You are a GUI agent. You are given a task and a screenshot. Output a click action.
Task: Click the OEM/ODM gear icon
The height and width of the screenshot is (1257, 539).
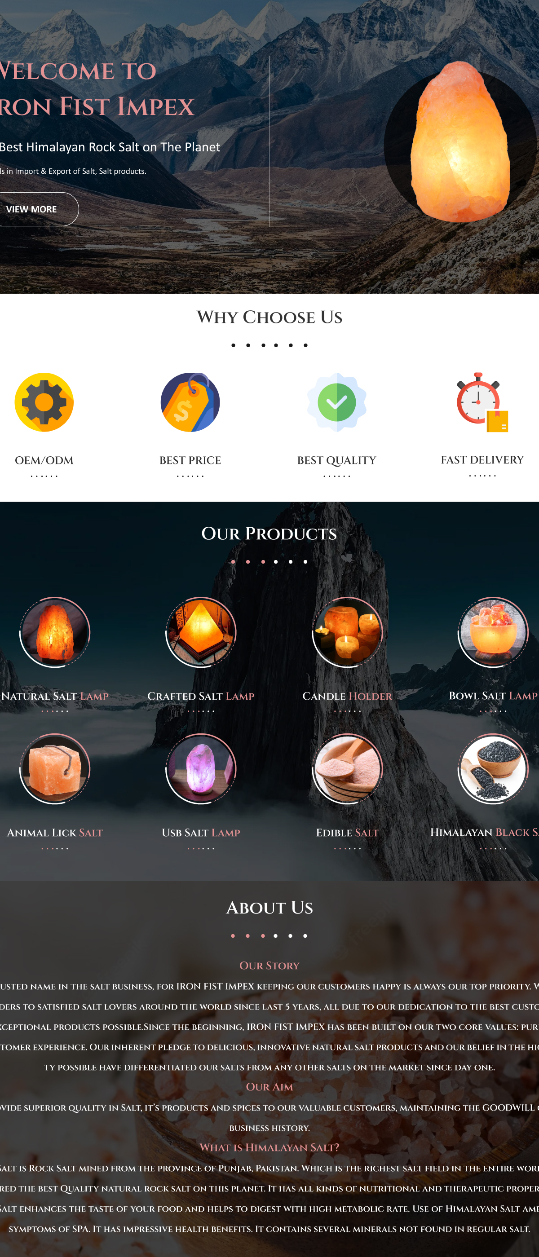[x=44, y=402]
